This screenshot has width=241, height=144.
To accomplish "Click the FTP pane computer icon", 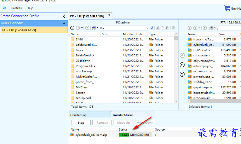I will [212, 28].
